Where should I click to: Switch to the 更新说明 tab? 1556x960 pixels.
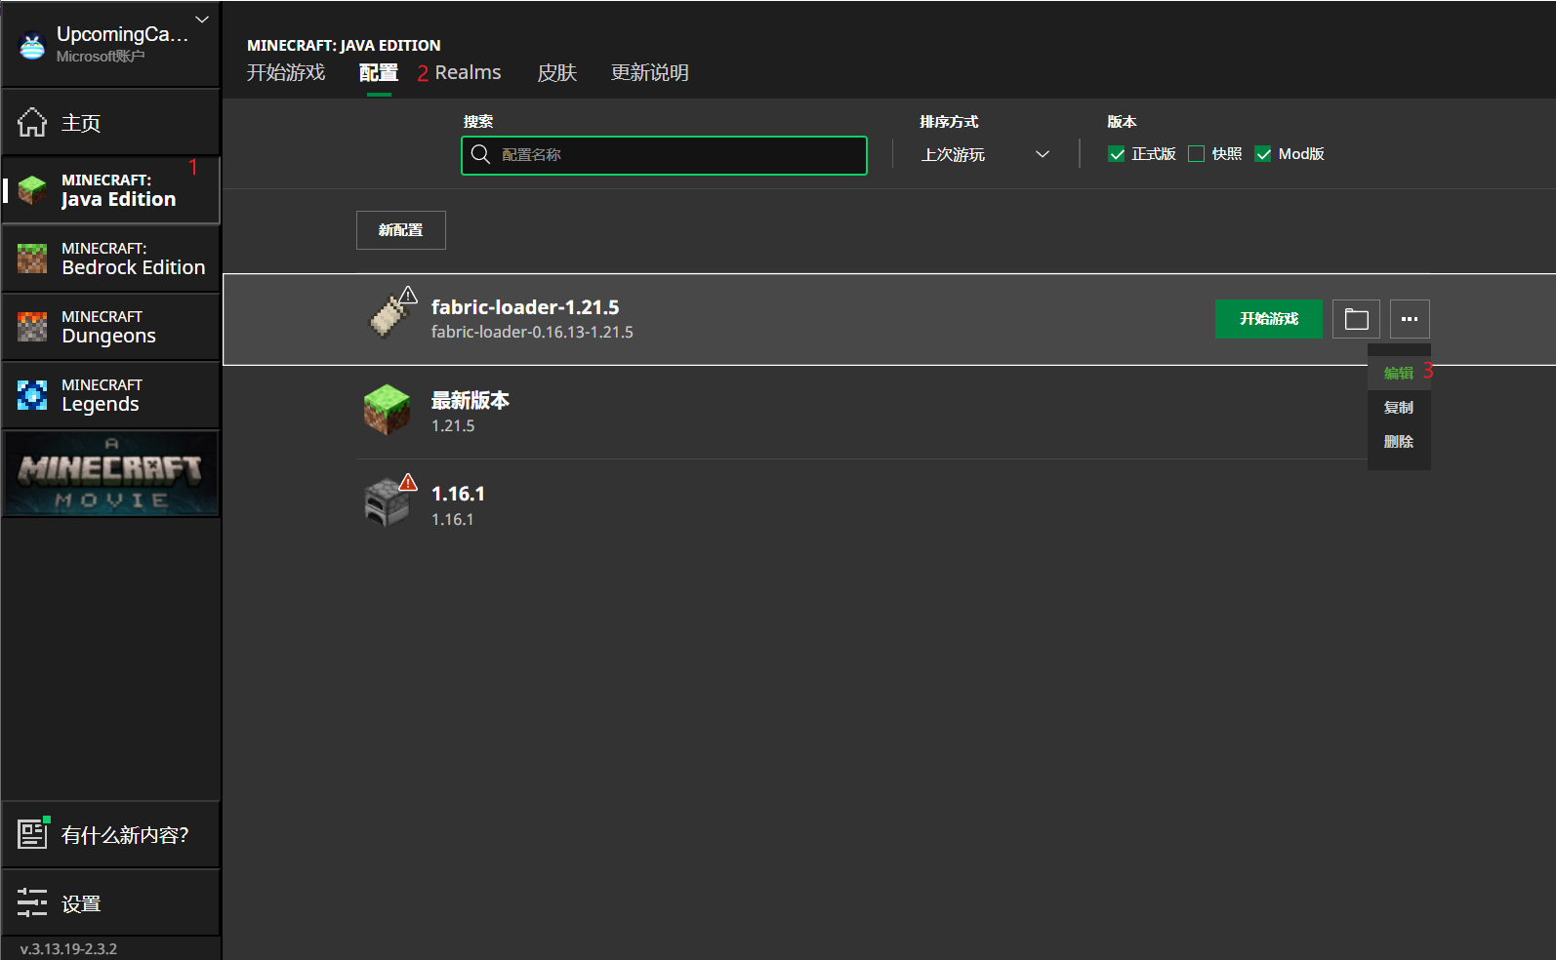[x=649, y=73]
